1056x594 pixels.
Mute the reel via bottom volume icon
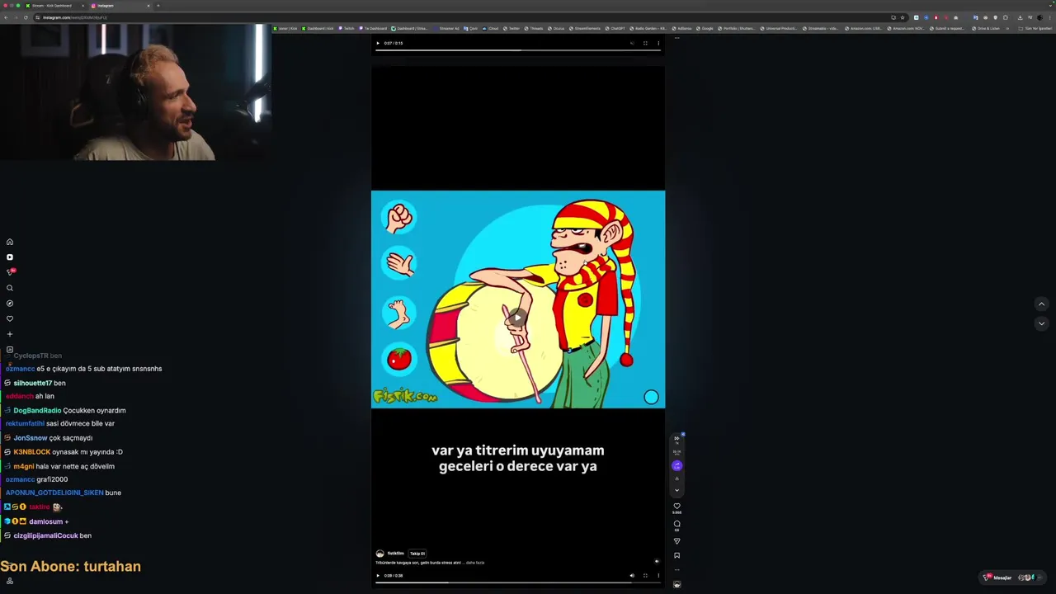(632, 576)
